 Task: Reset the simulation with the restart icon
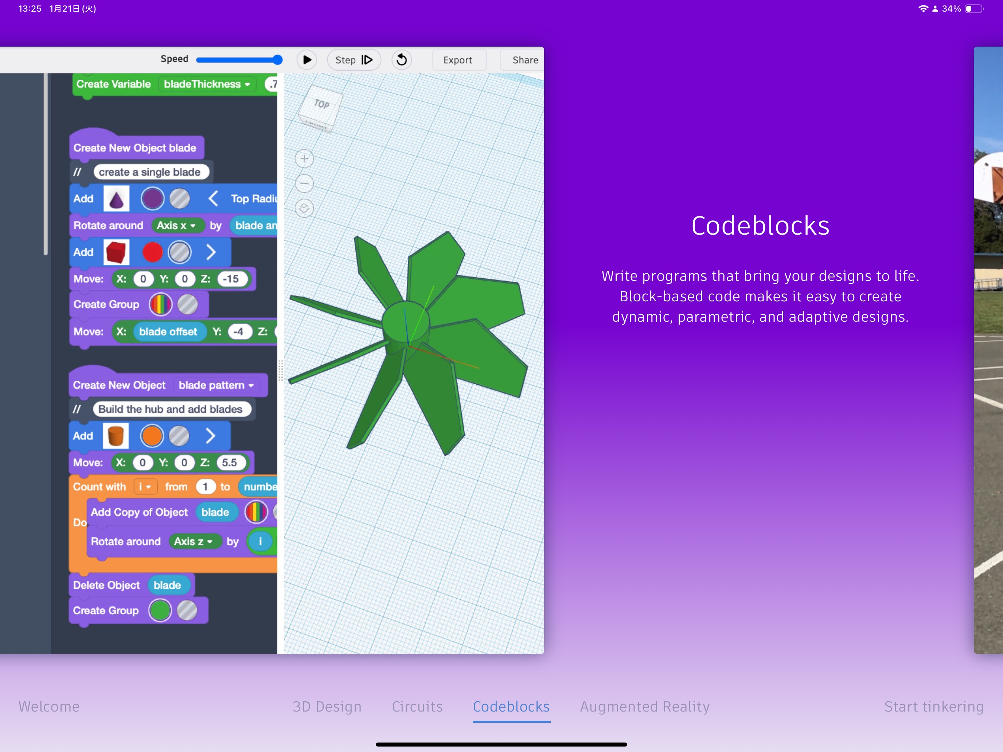[401, 60]
